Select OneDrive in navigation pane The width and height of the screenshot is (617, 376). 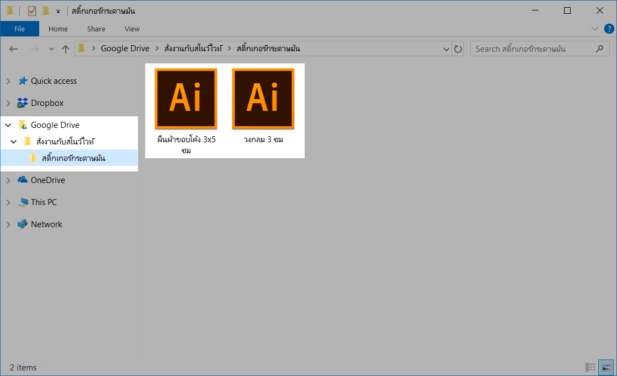tap(48, 180)
